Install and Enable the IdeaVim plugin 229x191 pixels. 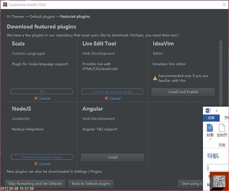[183, 92]
